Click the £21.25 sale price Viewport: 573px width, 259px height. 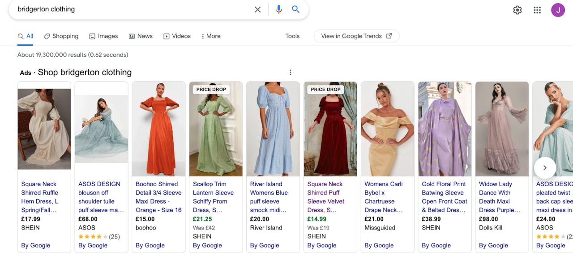(202, 219)
